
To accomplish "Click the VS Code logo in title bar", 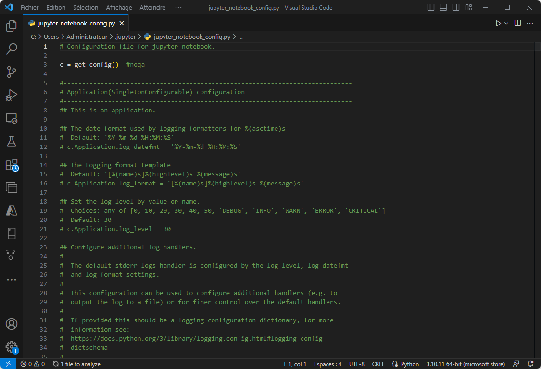I will pyautogui.click(x=9, y=7).
